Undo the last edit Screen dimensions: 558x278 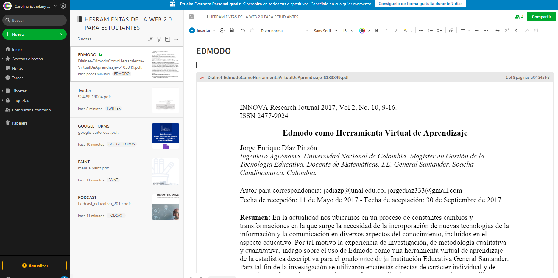[243, 30]
